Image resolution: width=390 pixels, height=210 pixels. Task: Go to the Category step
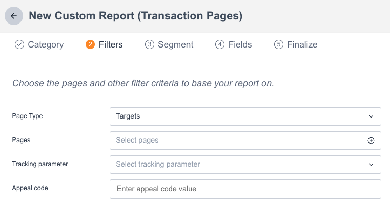46,44
